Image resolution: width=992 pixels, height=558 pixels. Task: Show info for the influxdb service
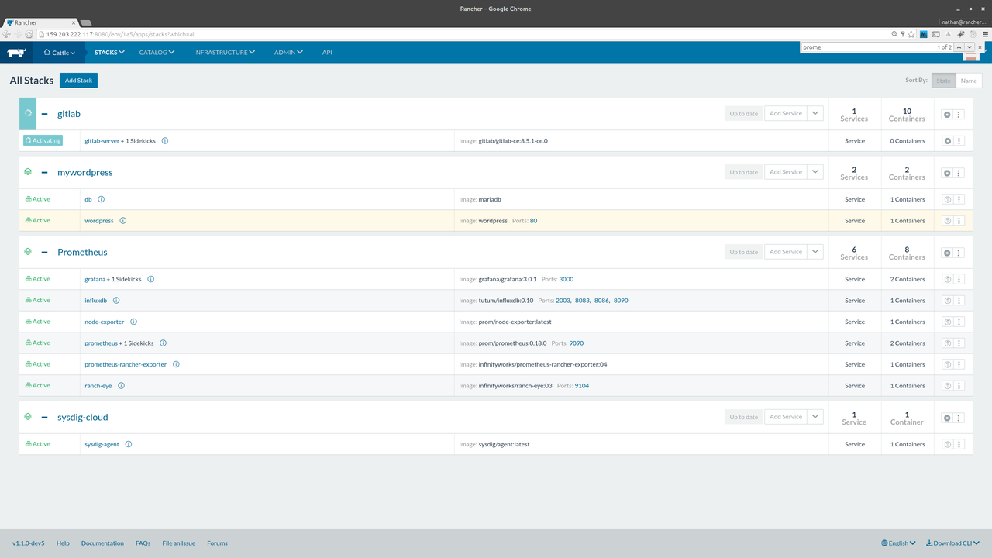116,301
